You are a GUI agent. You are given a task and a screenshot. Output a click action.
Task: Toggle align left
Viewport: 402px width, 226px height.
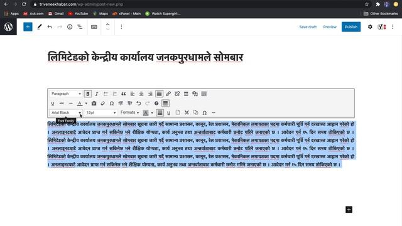pyautogui.click(x=133, y=94)
